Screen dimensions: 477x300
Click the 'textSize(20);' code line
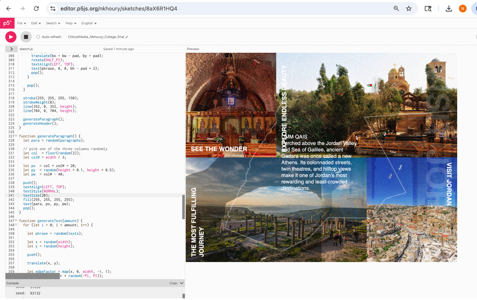[36, 195]
